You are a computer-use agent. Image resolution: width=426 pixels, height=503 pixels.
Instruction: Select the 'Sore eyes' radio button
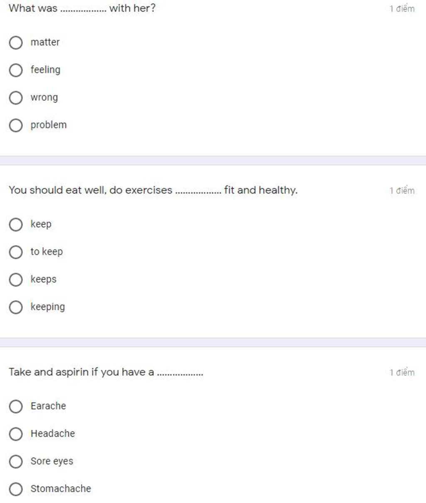point(16,461)
